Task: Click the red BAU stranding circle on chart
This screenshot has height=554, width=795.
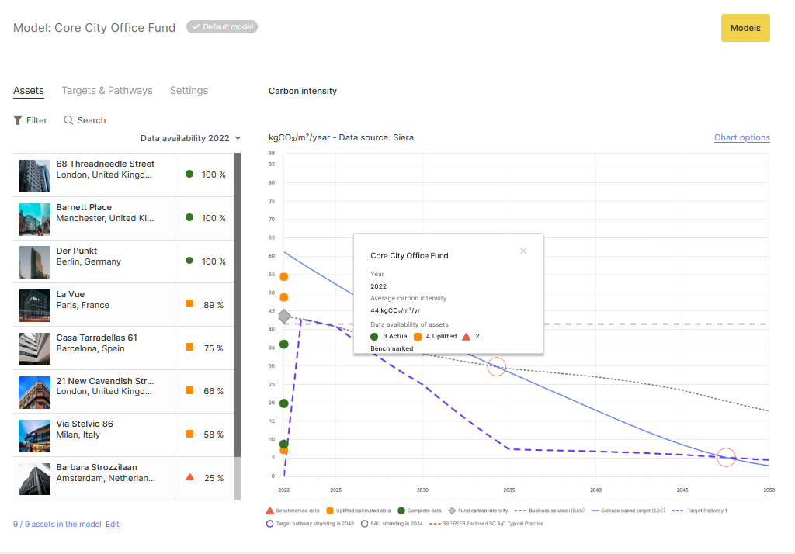Action: 496,367
